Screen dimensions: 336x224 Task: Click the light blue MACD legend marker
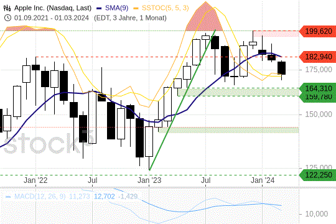coord(8,197)
